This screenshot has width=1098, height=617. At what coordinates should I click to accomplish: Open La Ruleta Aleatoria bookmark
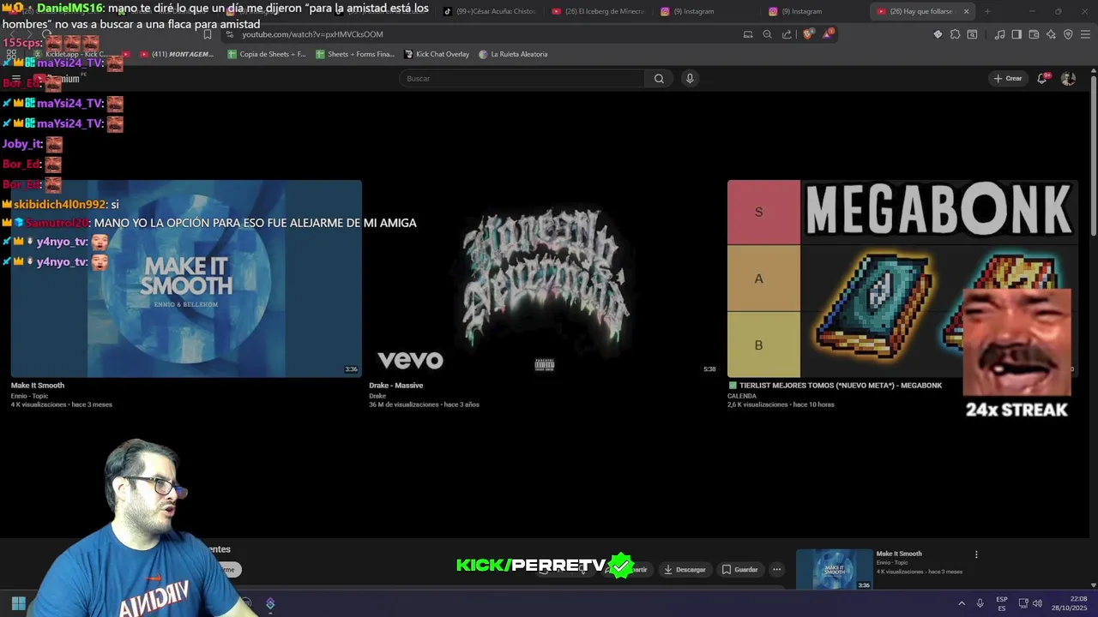tap(513, 54)
